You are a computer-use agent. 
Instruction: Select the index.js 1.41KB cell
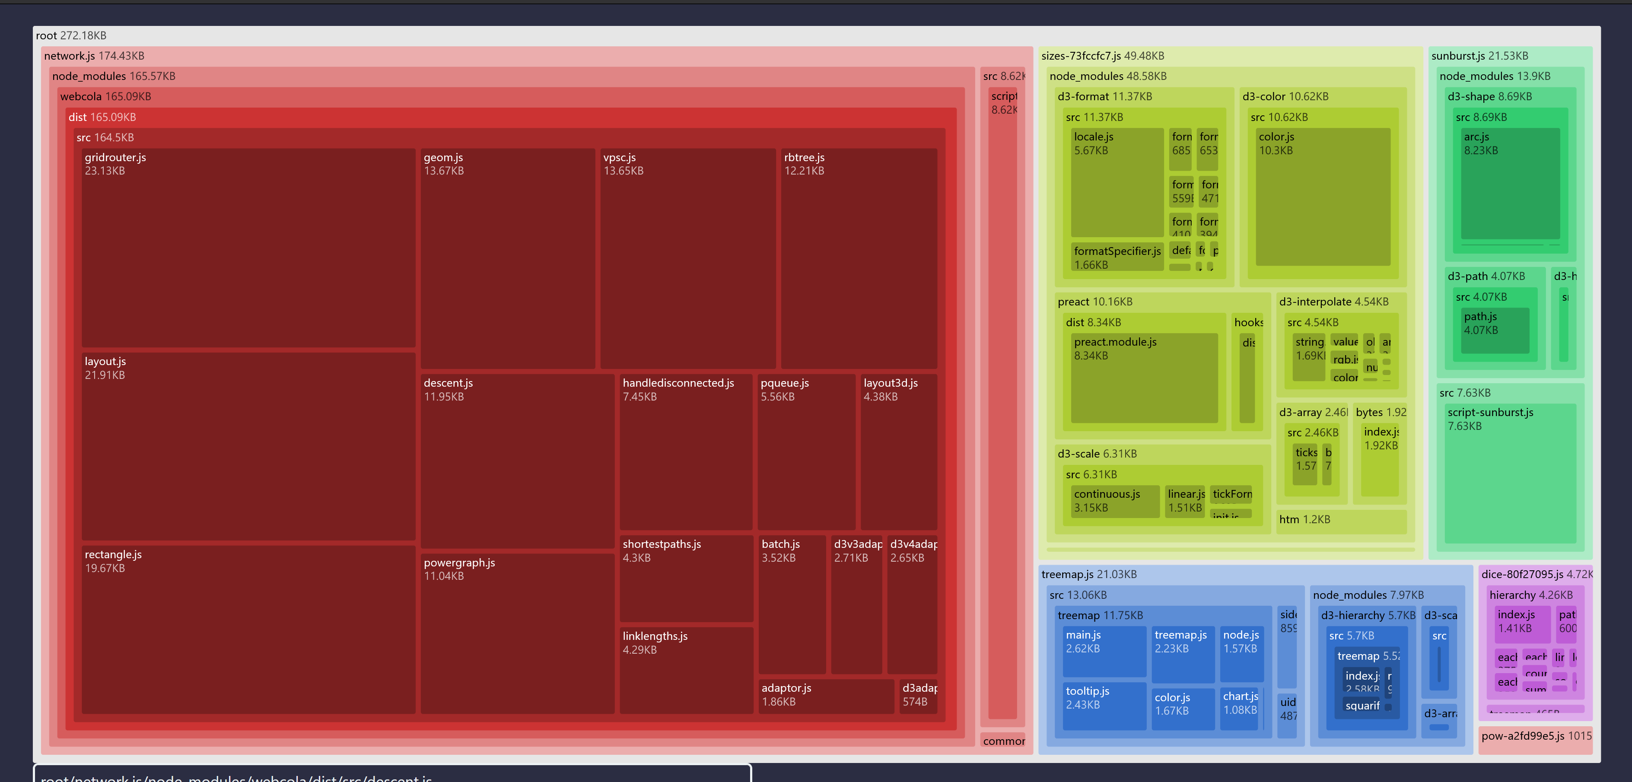click(1522, 624)
